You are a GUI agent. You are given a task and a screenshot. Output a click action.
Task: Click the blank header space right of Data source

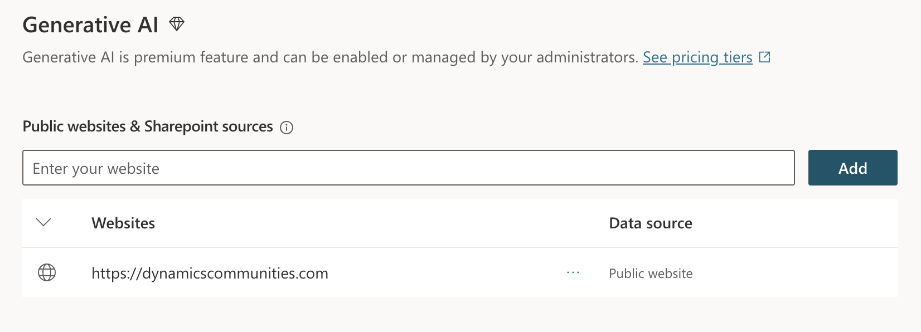(x=794, y=223)
